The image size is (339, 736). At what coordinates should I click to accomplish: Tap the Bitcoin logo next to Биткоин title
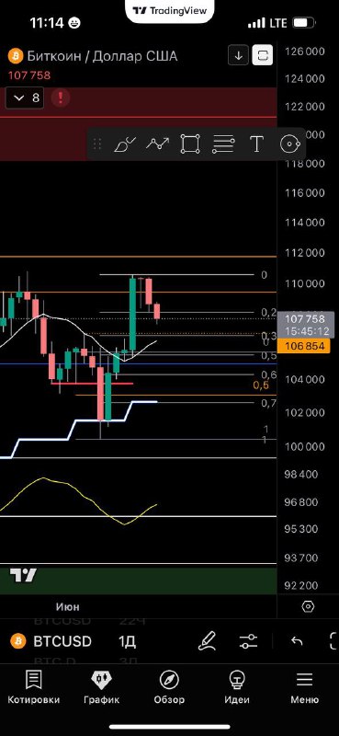pyautogui.click(x=16, y=57)
